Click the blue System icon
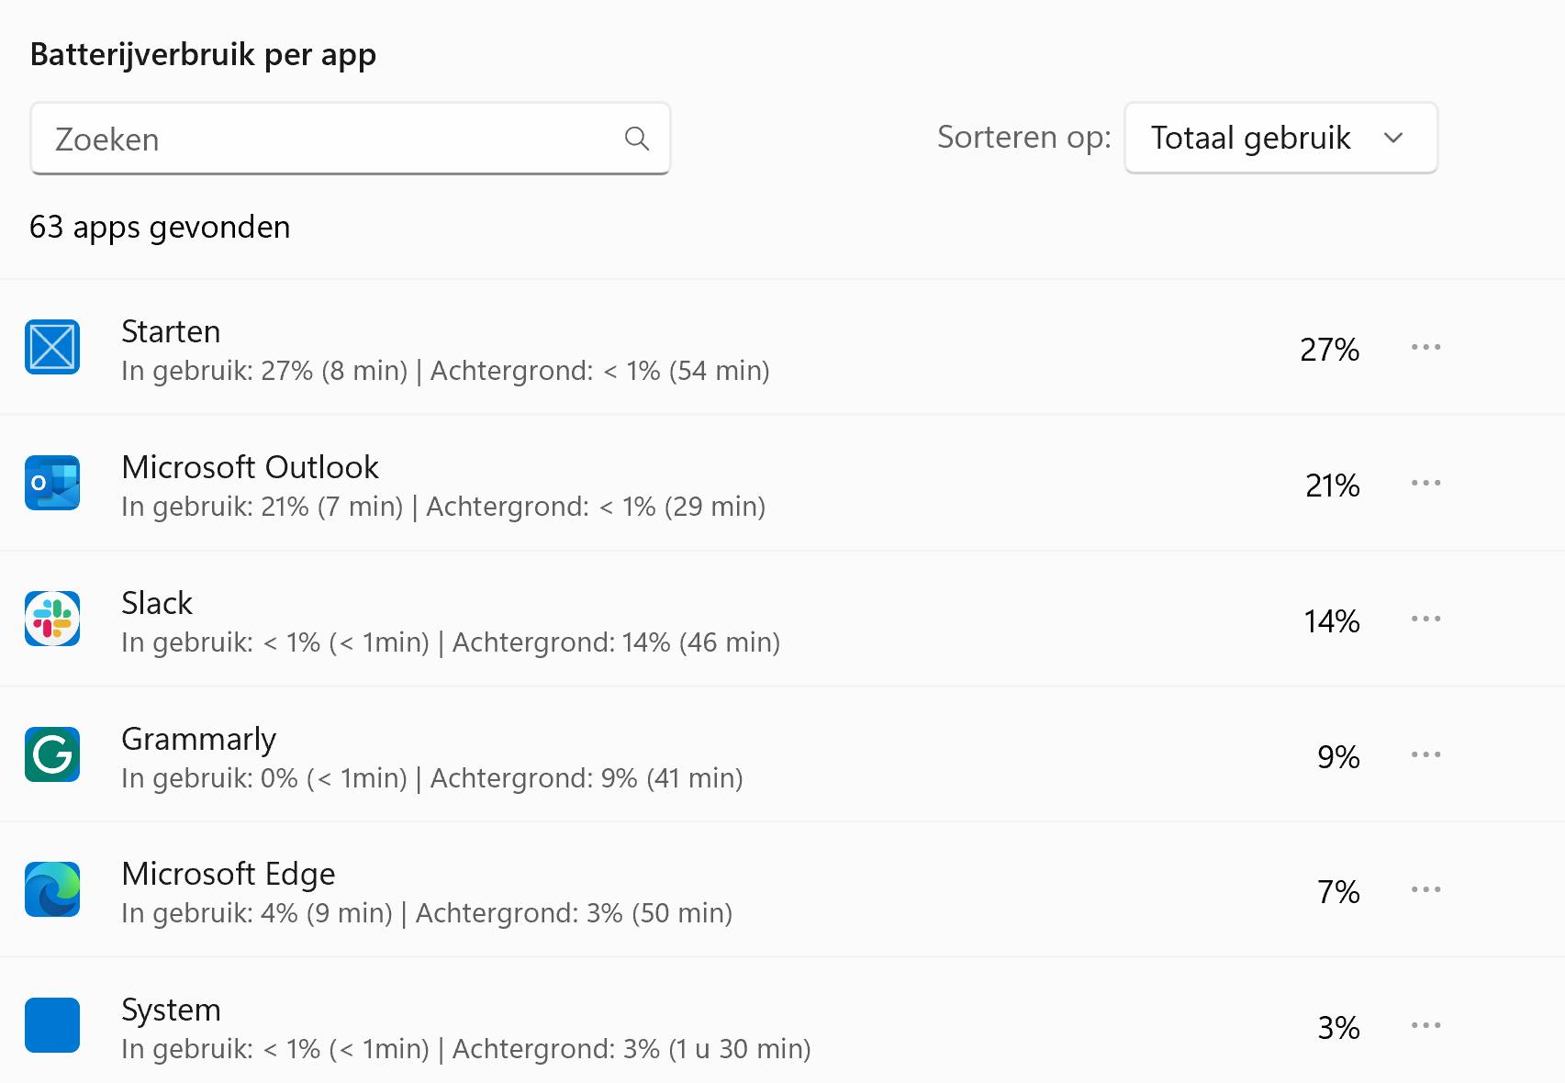This screenshot has width=1565, height=1083. pyautogui.click(x=52, y=1025)
